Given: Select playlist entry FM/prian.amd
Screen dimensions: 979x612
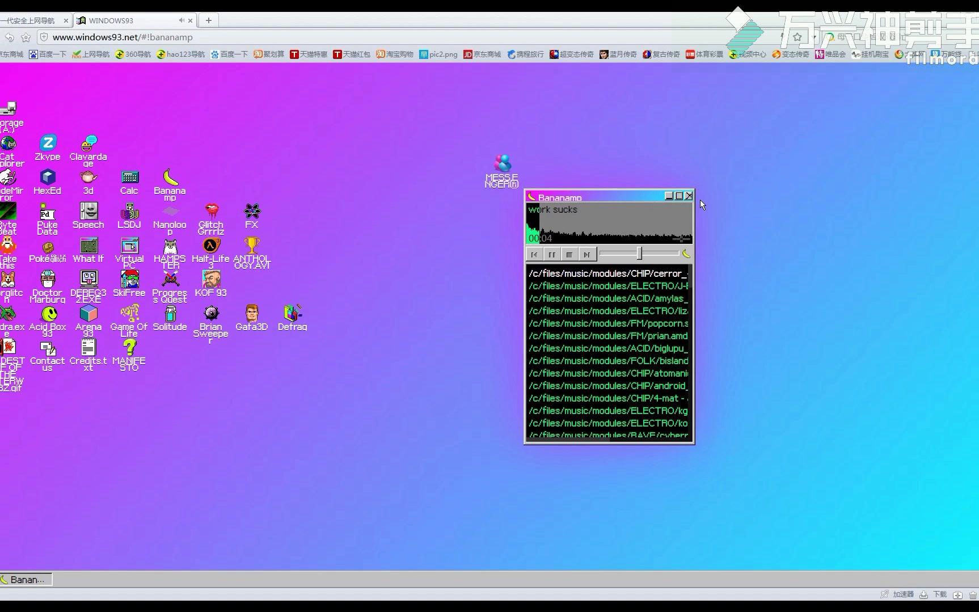Looking at the screenshot, I should (x=609, y=336).
